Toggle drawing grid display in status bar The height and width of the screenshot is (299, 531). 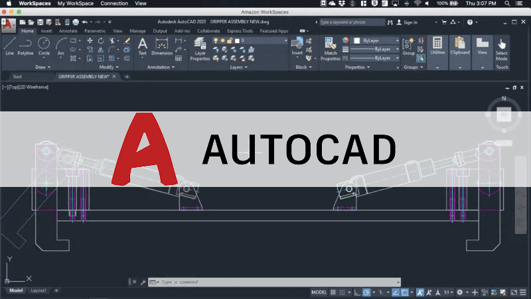click(x=333, y=292)
